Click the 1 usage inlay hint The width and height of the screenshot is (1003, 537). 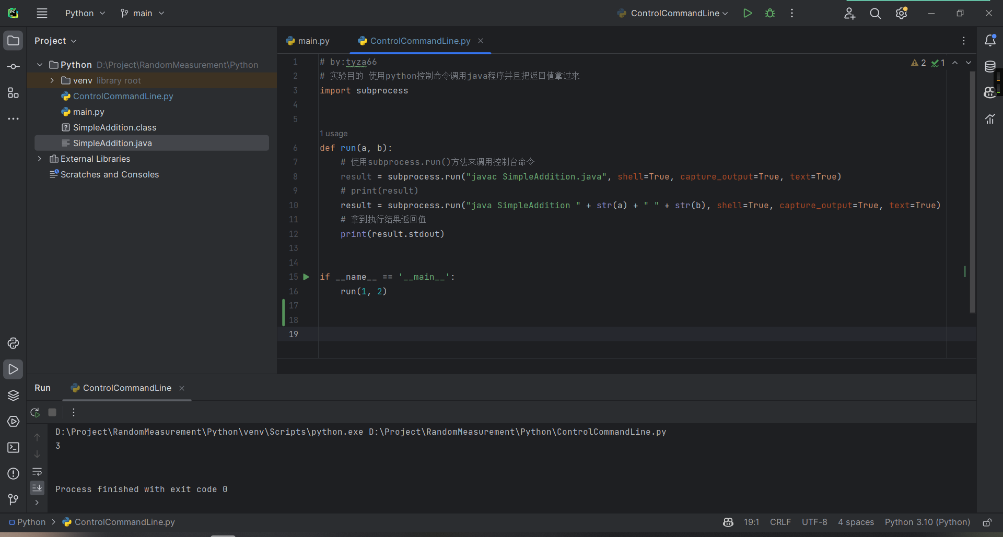point(333,134)
